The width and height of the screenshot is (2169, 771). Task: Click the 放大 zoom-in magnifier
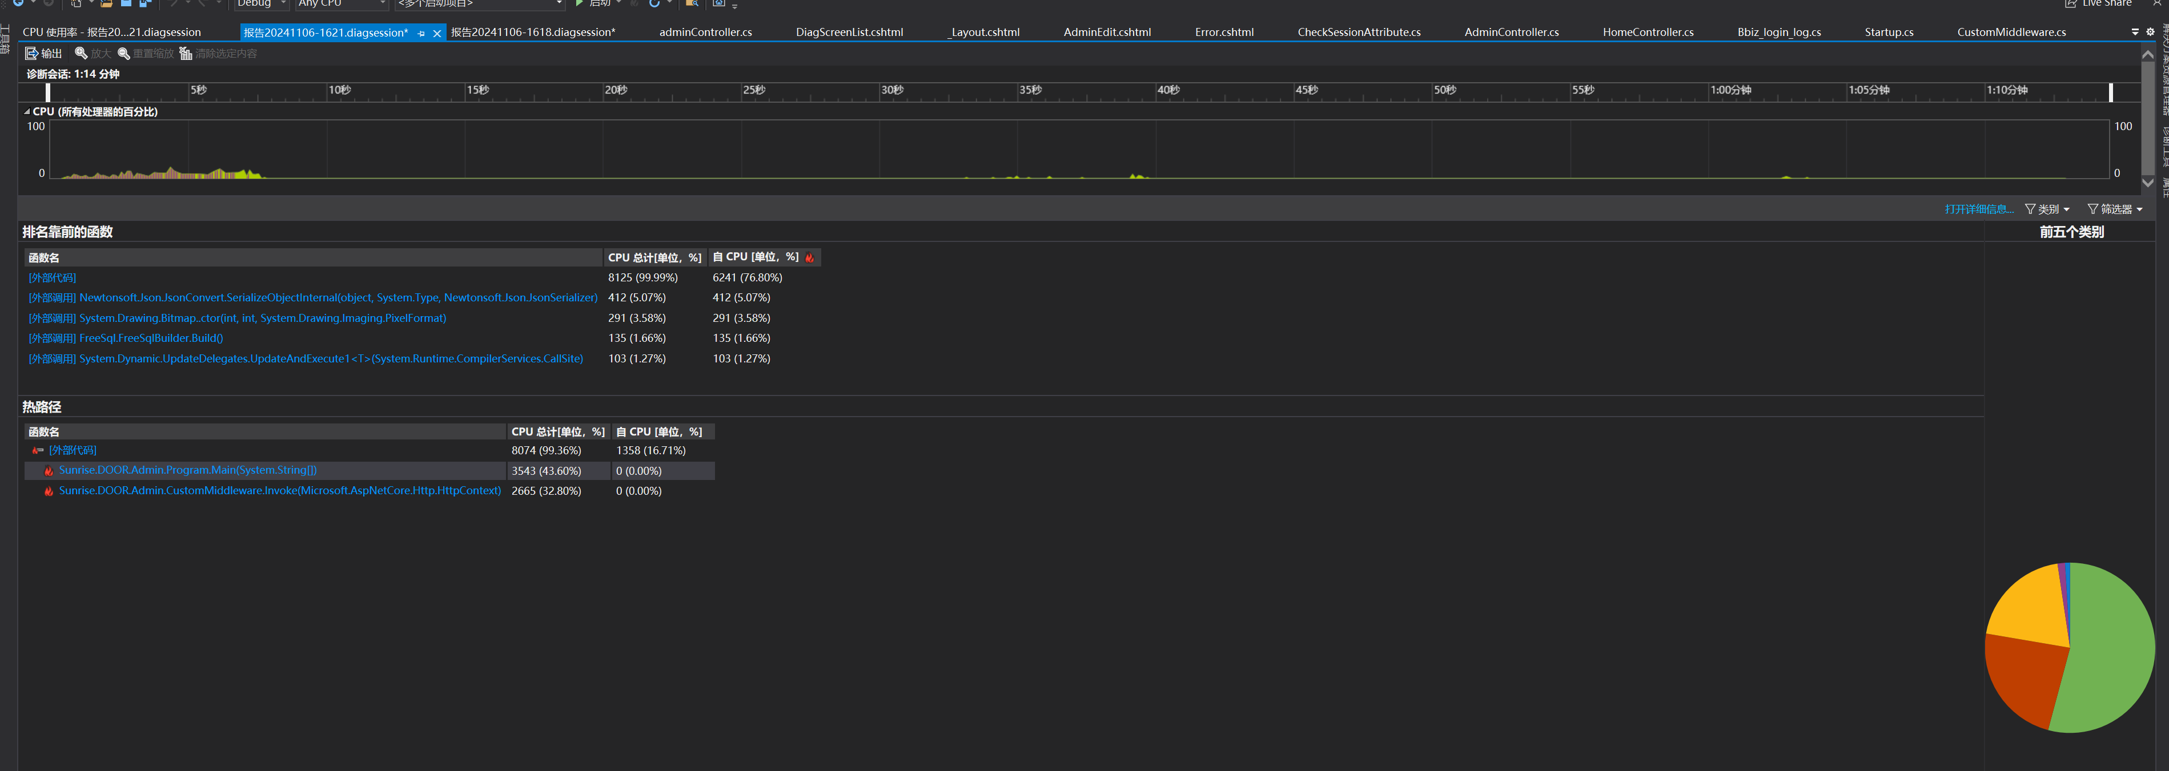pos(82,54)
